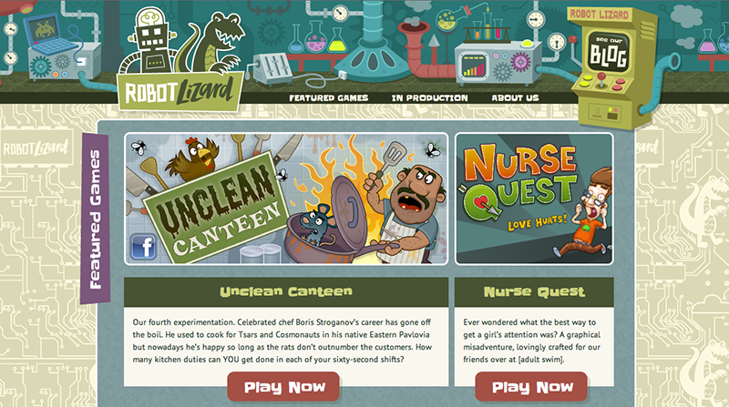Open the Nurse Quest game thumbnail
729x407 pixels.
click(534, 198)
